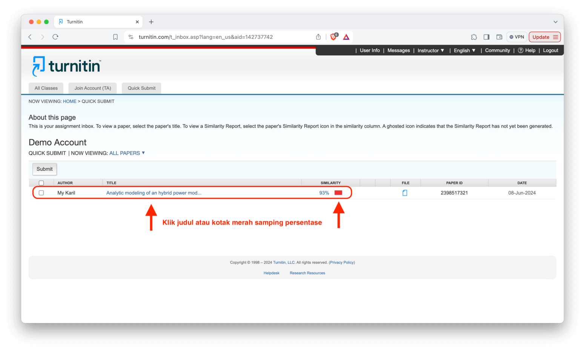Check the checkbox for My Karil's paper
Viewport: 585px width, 351px height.
click(x=41, y=193)
